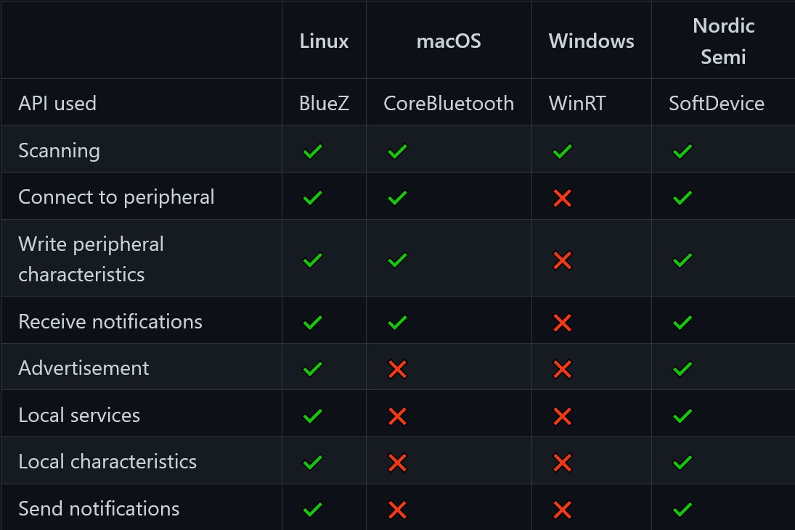Click the Receive notifications row label
Screen dimensions: 795x530
(x=110, y=321)
